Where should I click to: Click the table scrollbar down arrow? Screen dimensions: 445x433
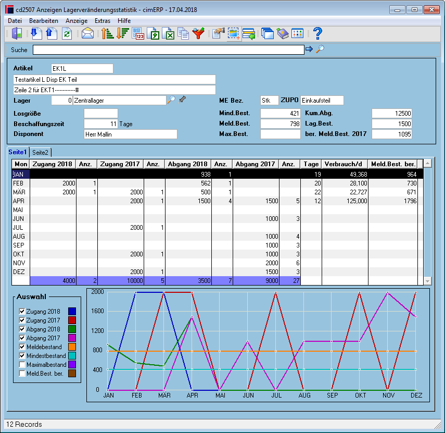coord(427,281)
